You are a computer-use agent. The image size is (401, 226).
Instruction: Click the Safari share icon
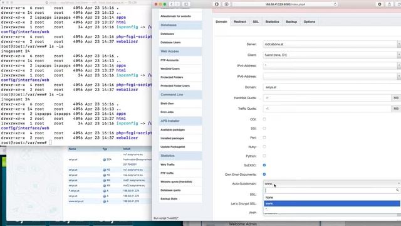(389, 4)
